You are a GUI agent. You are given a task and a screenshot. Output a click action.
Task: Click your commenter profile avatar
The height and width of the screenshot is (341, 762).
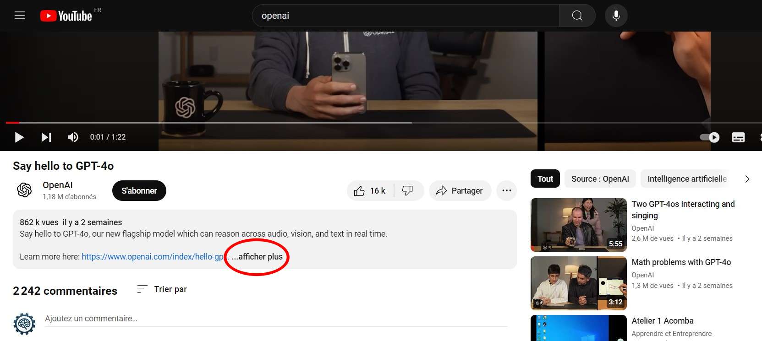click(24, 324)
